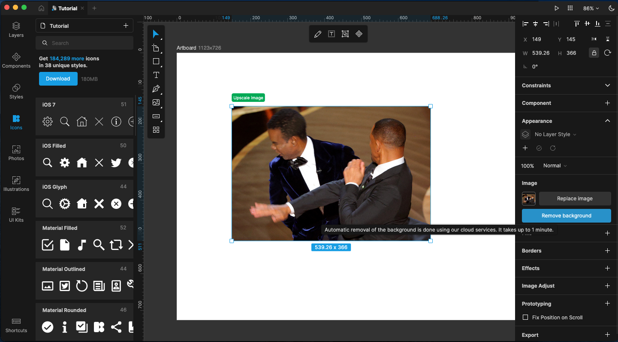The image size is (618, 342).
Task: Toggle dark mode moon icon
Action: pyautogui.click(x=611, y=8)
